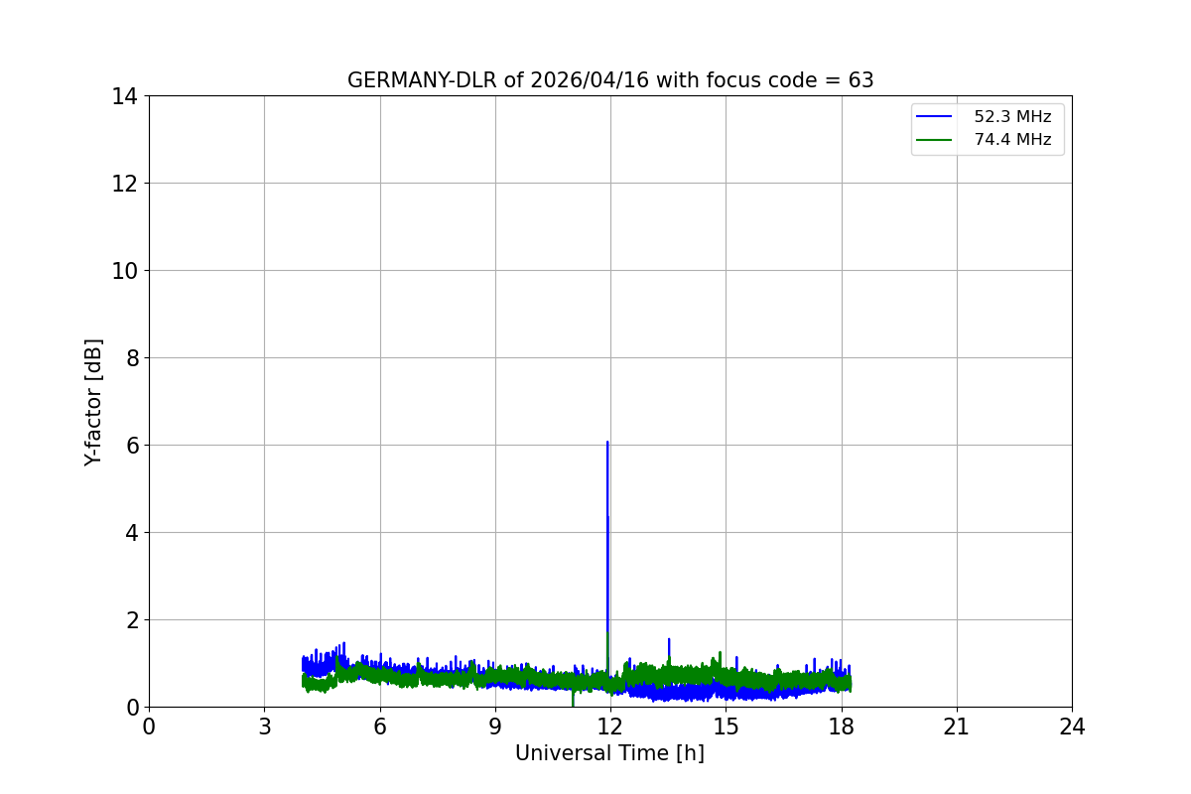
Task: Click x-axis tick label 24
Action: tap(1072, 727)
